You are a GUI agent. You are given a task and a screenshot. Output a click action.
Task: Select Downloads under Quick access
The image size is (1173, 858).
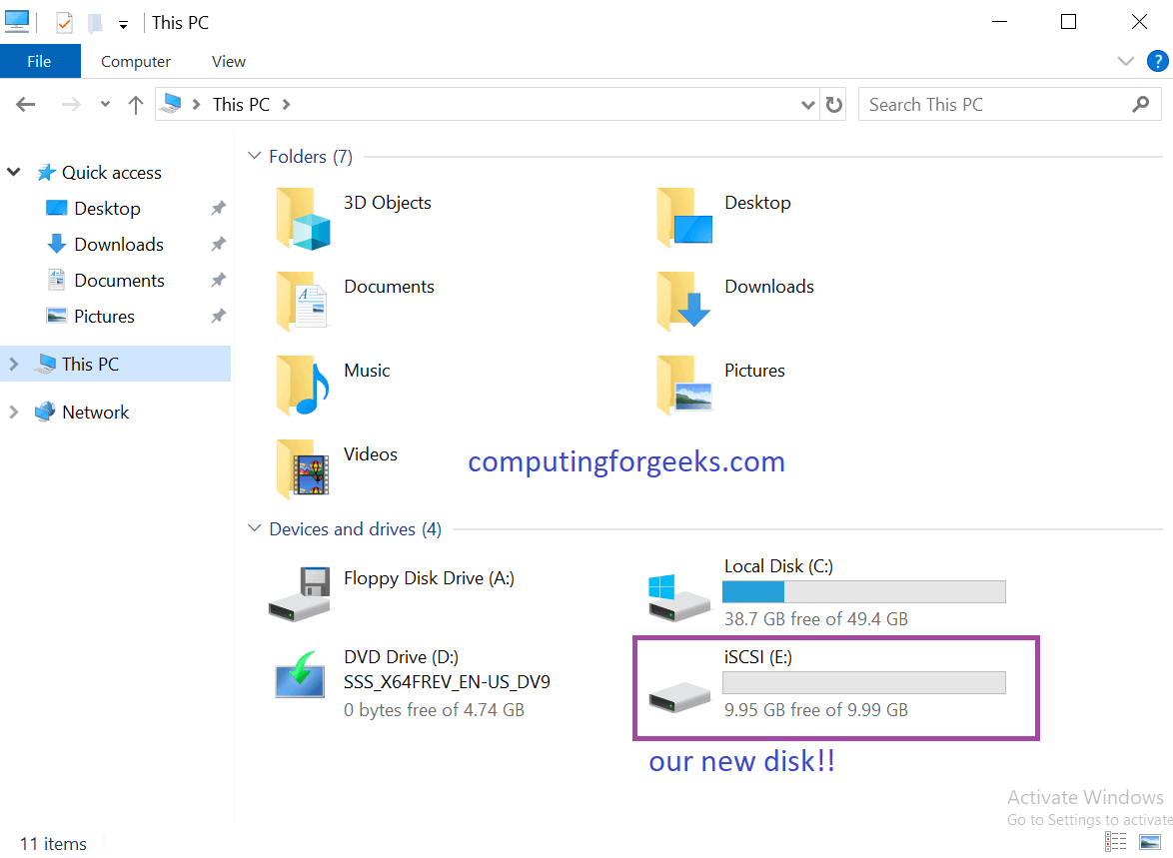pos(118,245)
